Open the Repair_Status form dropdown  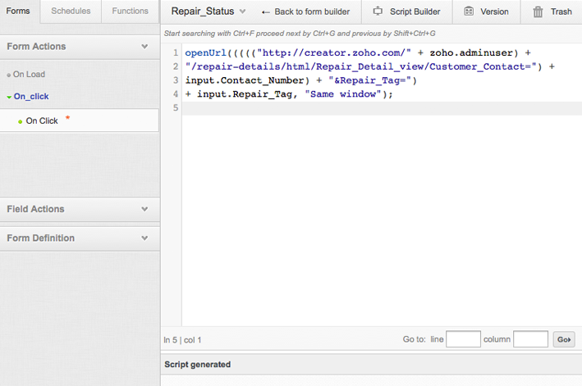242,12
